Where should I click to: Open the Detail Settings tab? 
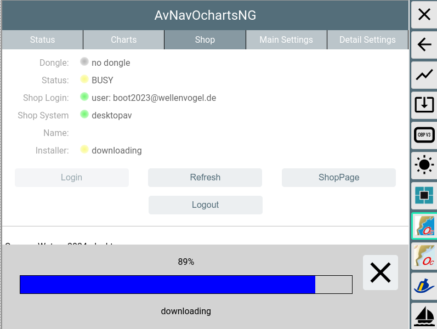(367, 39)
